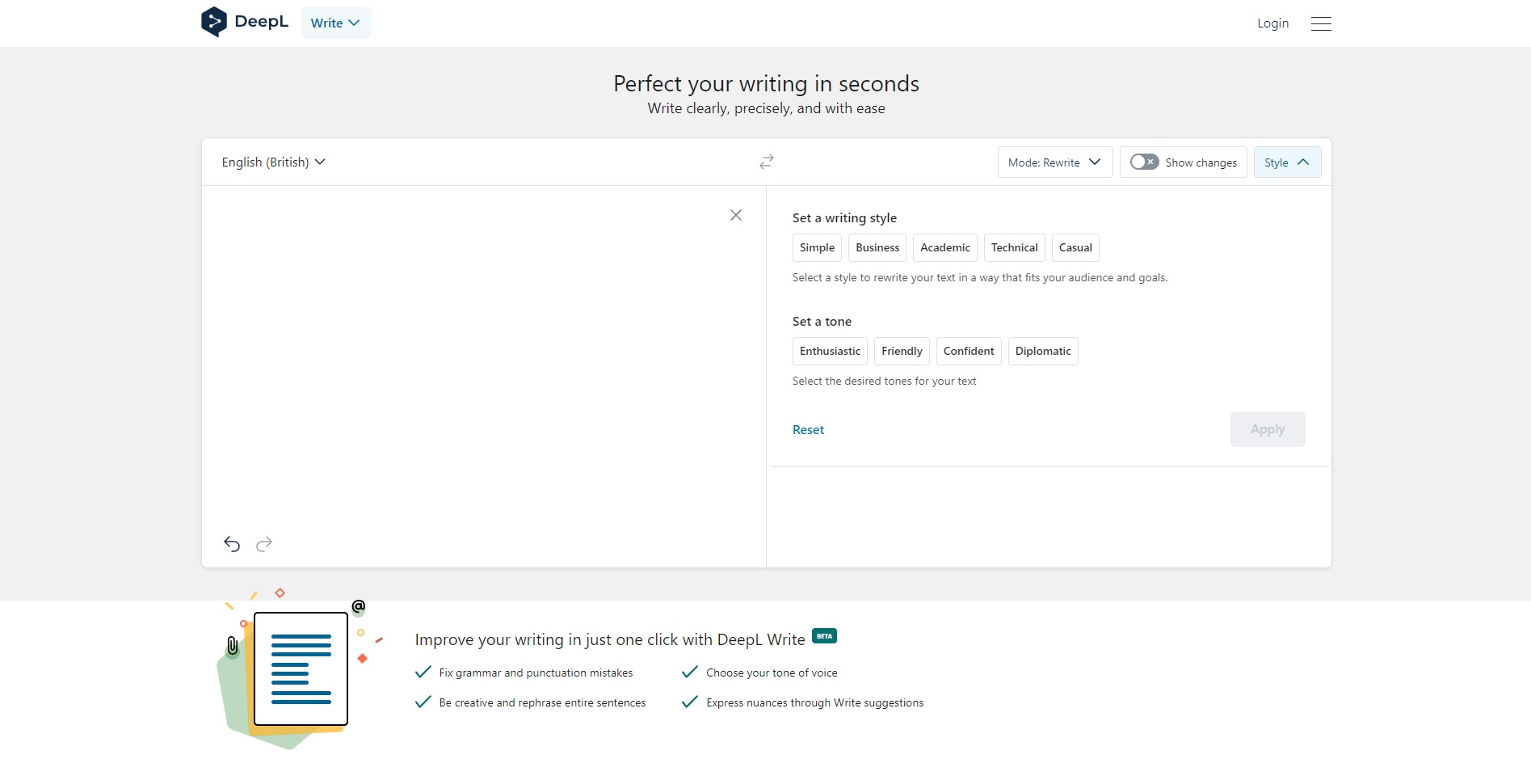Click the 'Perfect your writing in seconds' heading
The image size is (1531, 759).
pyautogui.click(x=766, y=83)
